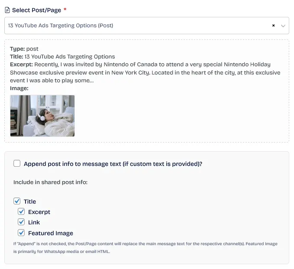The width and height of the screenshot is (294, 269).
Task: Click the Append post info label text
Action: click(113, 164)
